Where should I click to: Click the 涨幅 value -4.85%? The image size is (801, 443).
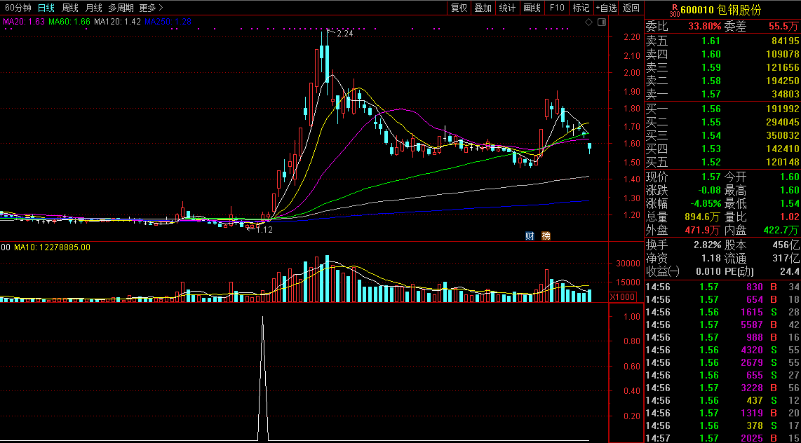[705, 204]
